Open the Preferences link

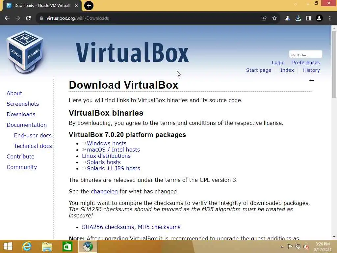[x=306, y=63]
